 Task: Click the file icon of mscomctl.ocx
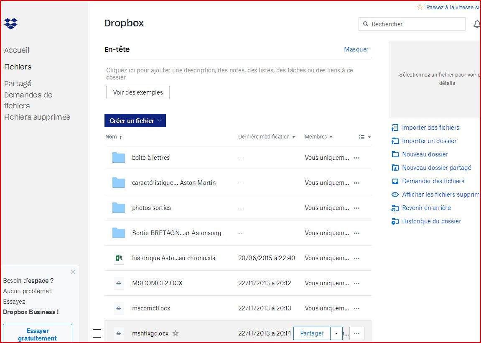118,308
